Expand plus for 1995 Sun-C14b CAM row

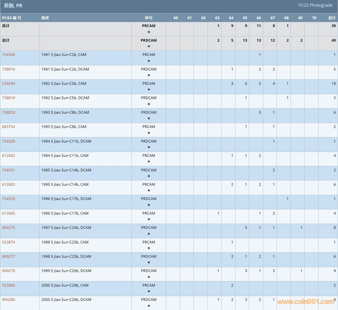click(x=149, y=191)
